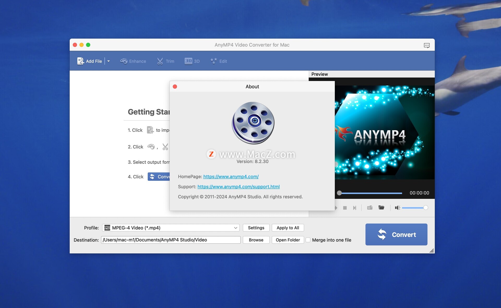This screenshot has height=308, width=501.
Task: Open profile Settings
Action: [256, 228]
